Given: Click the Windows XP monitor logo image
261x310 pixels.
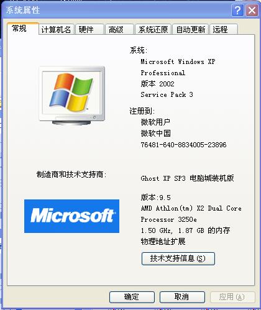Looking at the screenshot, I should point(72,96).
